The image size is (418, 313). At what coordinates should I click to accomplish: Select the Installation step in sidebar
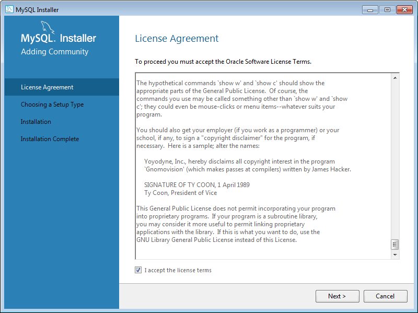(36, 122)
